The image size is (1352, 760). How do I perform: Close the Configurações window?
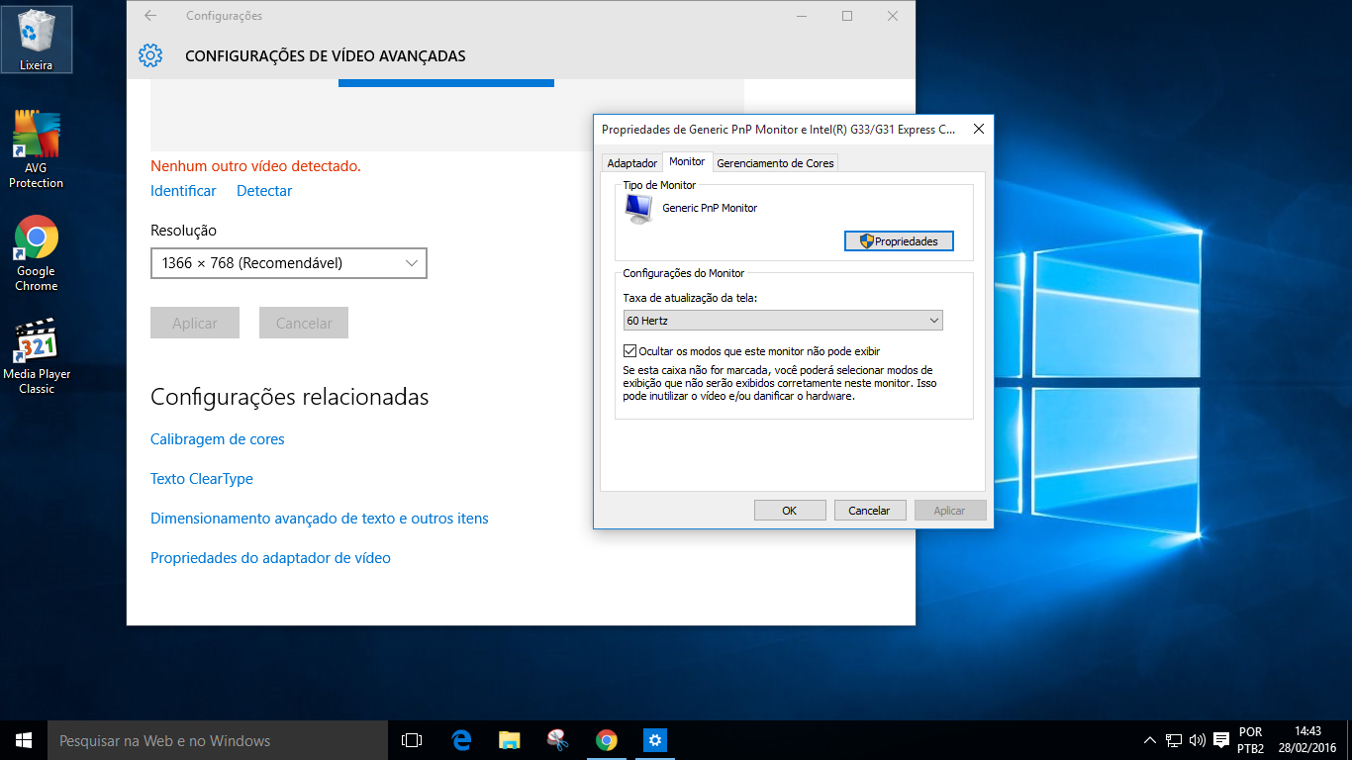pos(893,16)
